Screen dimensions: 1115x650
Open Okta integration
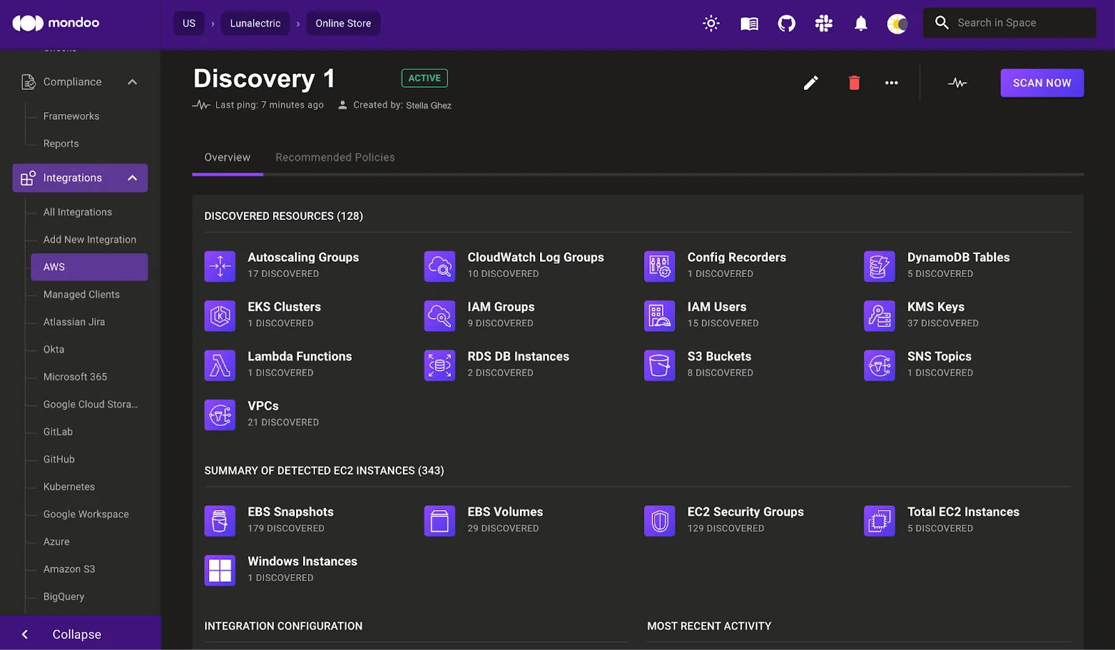[x=54, y=349]
